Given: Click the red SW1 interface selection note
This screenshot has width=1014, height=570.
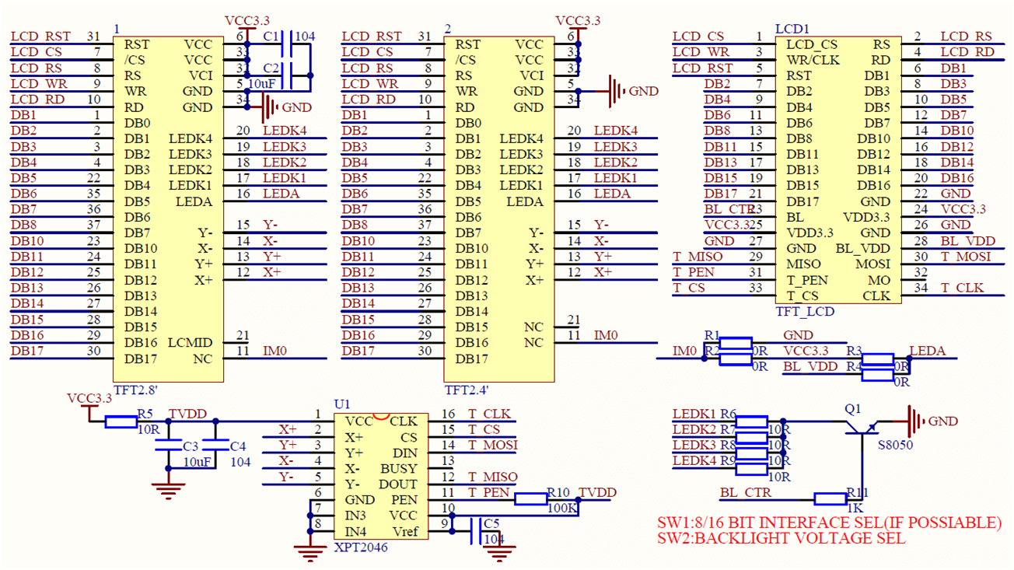Looking at the screenshot, I should (x=828, y=523).
